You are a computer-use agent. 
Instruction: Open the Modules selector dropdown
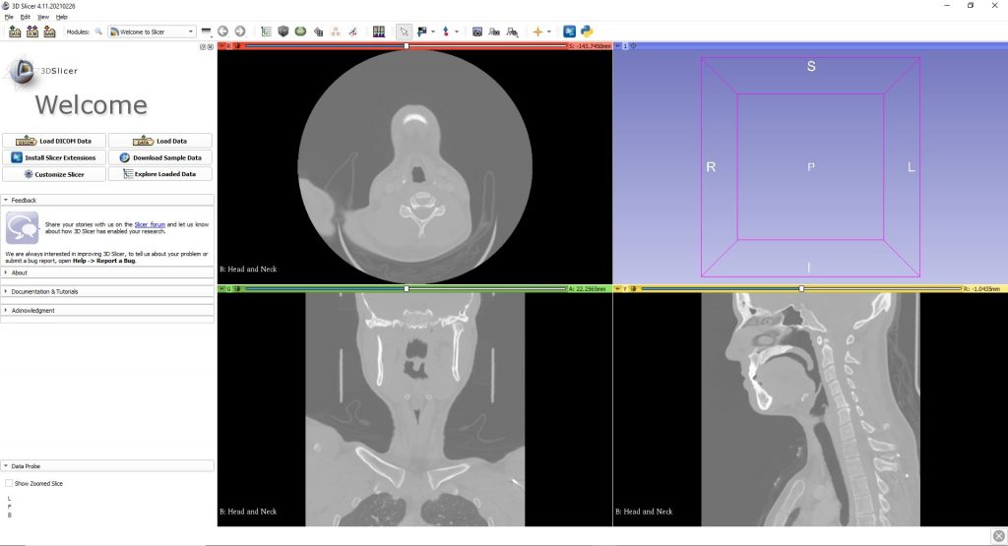[x=152, y=31]
